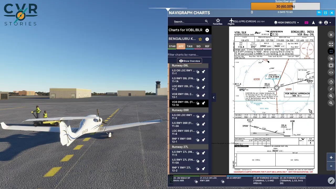Image resolution: width=336 pixels, height=189 pixels.
Task: Pin the ILS RWY 09L 11-1A chart
Action: pos(203,80)
